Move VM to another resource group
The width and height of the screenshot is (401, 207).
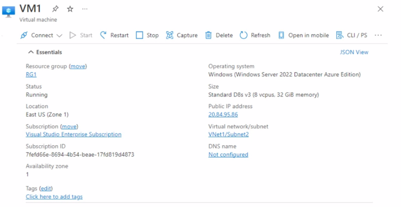pyautogui.click(x=78, y=66)
